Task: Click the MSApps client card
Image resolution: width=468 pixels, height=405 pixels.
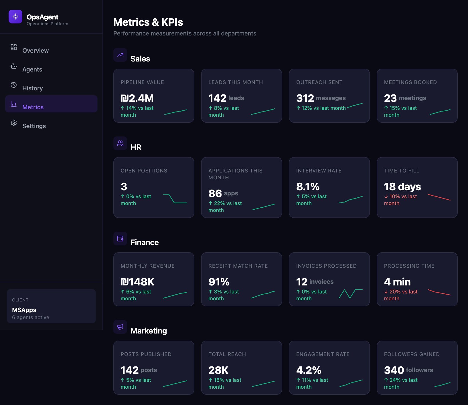Action: tap(51, 306)
